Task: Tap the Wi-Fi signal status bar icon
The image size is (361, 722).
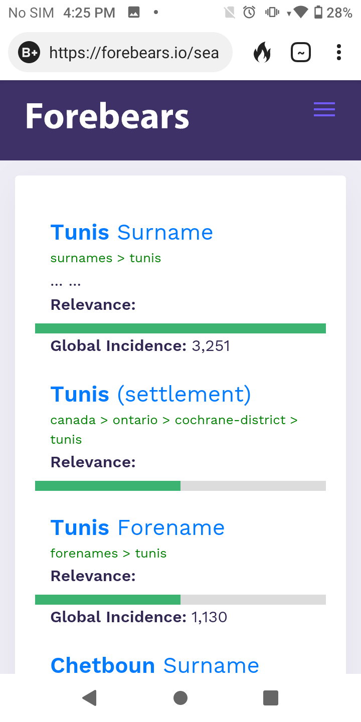Action: tap(300, 13)
